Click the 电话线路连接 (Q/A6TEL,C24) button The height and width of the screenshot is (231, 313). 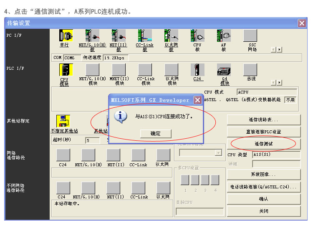263,187
